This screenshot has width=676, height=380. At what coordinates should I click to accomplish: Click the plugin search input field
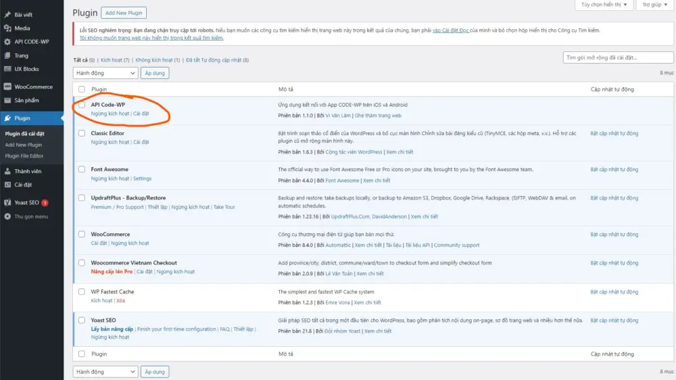pyautogui.click(x=618, y=57)
